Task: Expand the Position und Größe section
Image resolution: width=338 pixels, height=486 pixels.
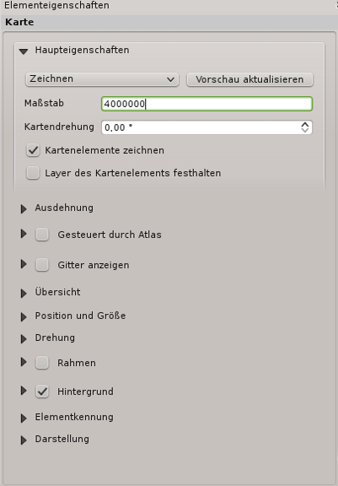Action: tap(24, 317)
